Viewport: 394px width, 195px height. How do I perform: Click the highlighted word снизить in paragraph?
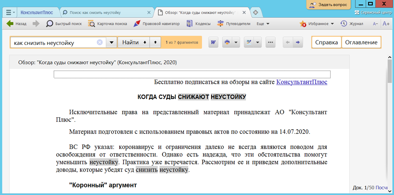[147, 170]
